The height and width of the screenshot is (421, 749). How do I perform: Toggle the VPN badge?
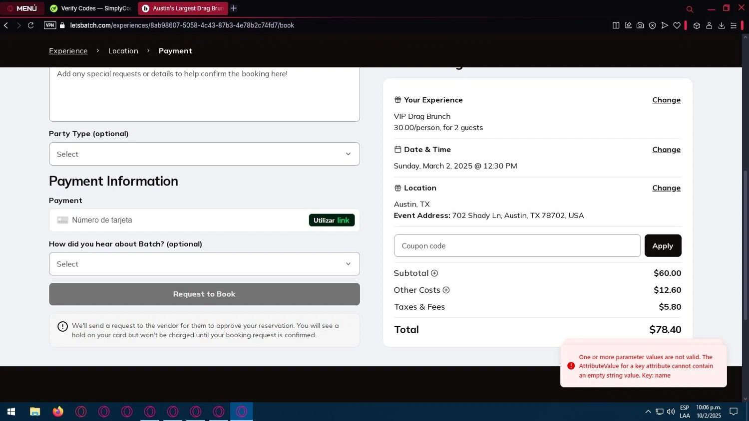50,25
